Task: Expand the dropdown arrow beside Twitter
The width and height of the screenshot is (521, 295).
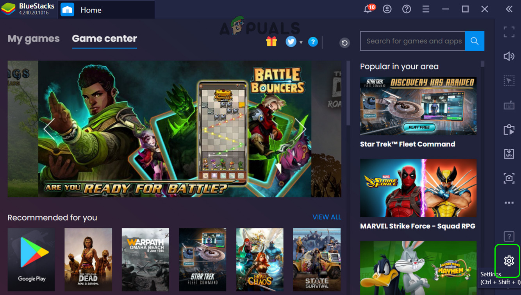Action: pos(301,42)
